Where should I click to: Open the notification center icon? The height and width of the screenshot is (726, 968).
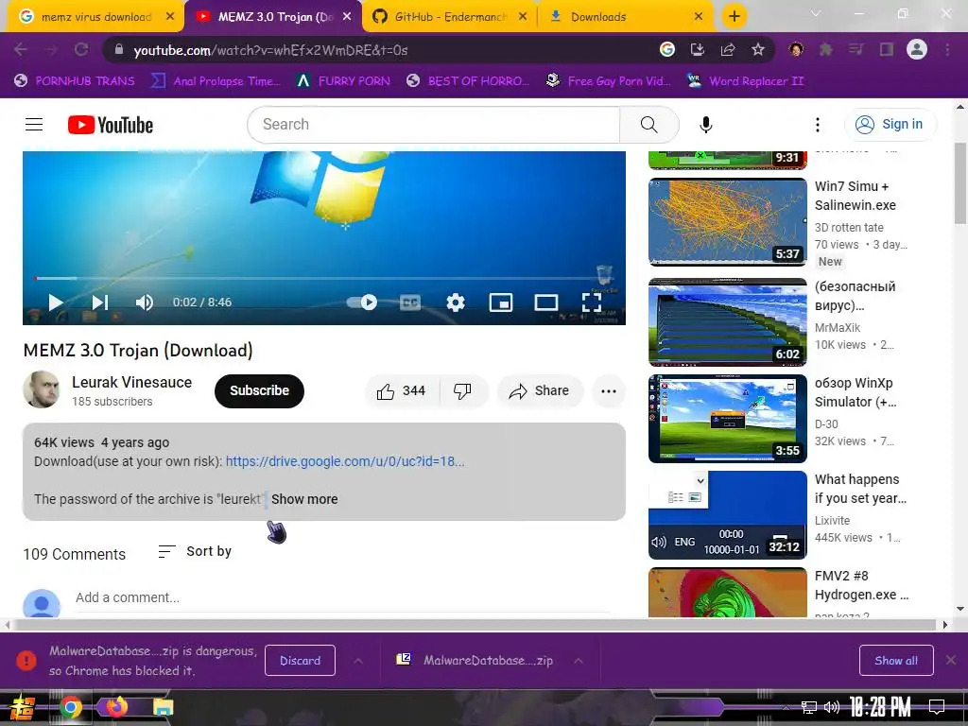pyautogui.click(x=937, y=706)
